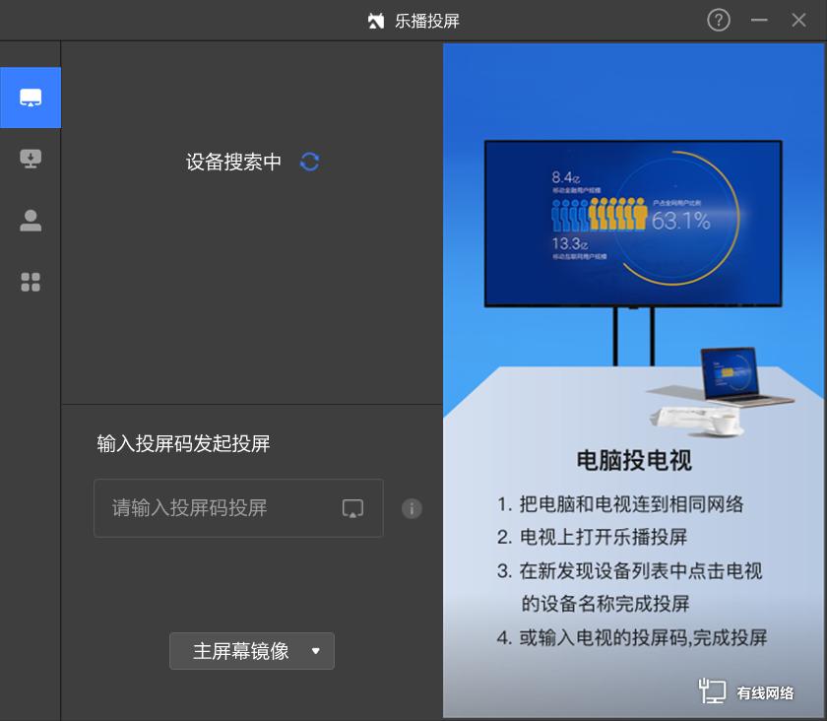Click the 乐播投屏 logo in title bar

[x=376, y=21]
